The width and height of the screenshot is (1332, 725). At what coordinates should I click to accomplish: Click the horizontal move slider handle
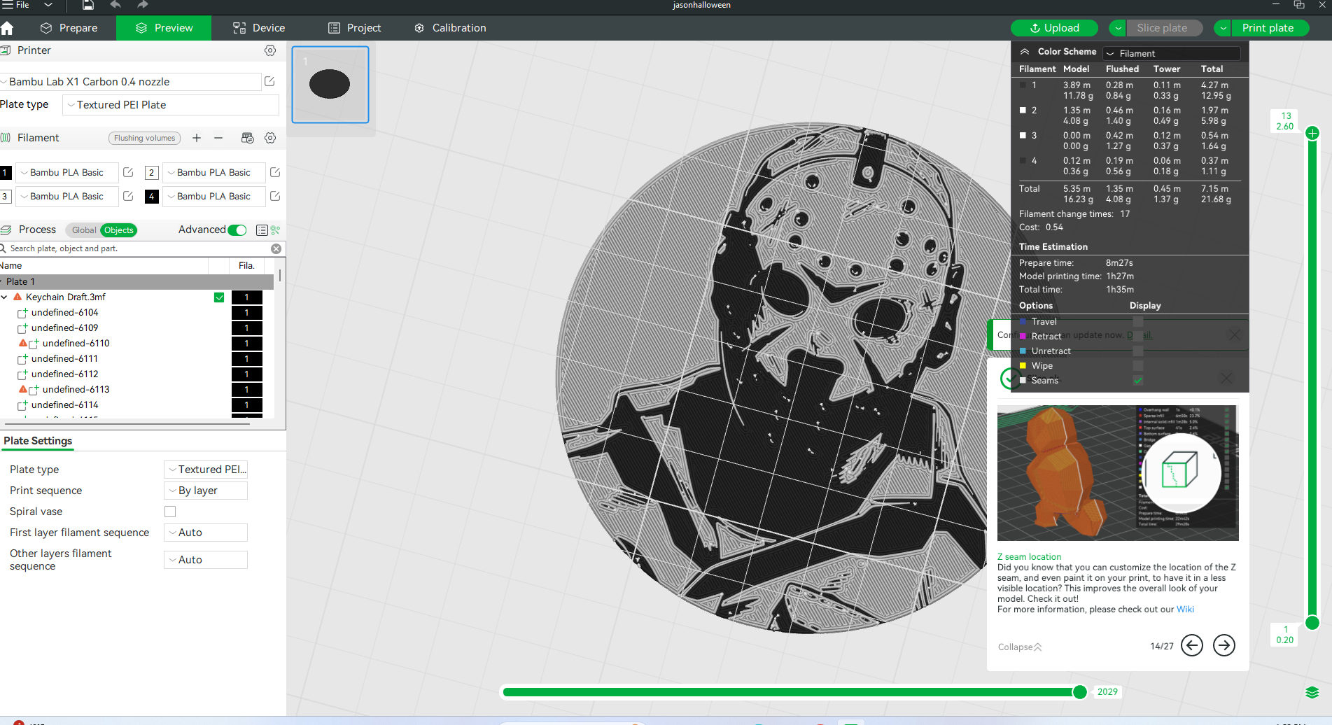click(1080, 692)
